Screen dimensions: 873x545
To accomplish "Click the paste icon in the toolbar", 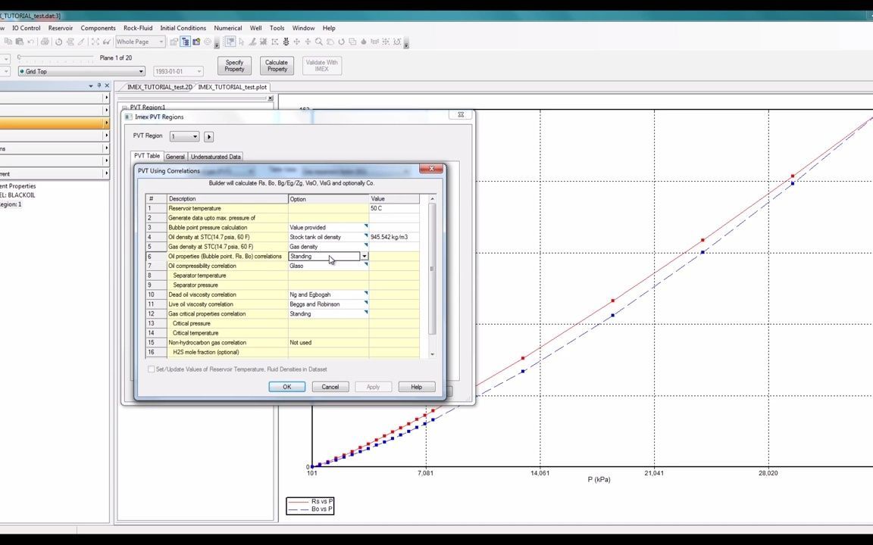I will click(20, 42).
